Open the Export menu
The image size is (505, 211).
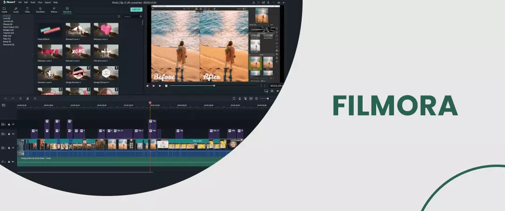[48, 2]
